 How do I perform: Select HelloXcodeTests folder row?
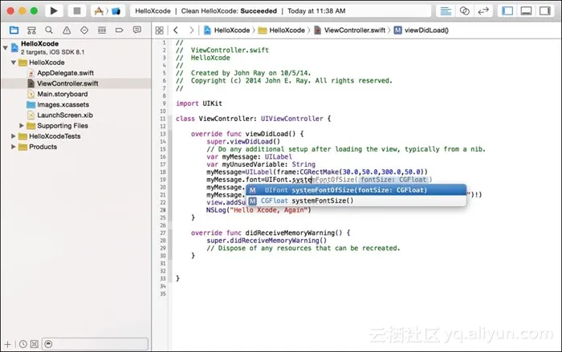tap(75, 136)
